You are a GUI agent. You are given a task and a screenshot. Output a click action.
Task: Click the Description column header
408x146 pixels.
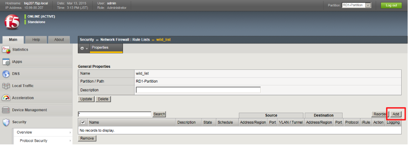pos(189,122)
